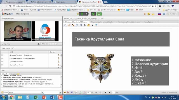Select the arrow pointer tool
Image resolution: width=179 pixels, height=100 pixels.
pos(92,25)
